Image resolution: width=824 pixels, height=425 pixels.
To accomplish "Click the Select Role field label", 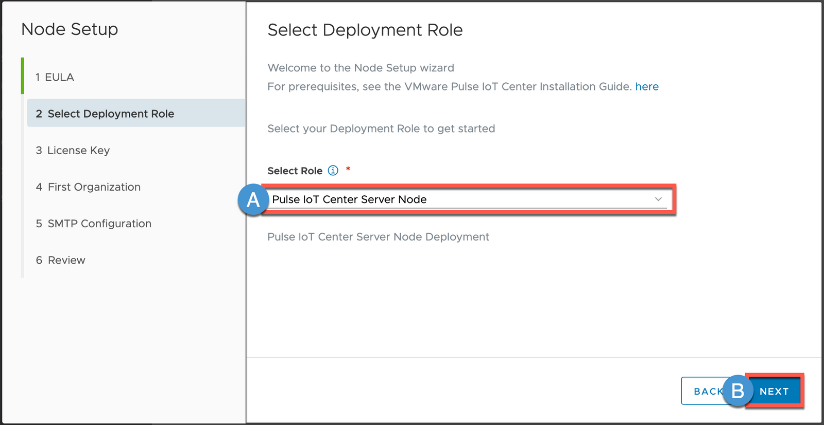I will point(295,171).
